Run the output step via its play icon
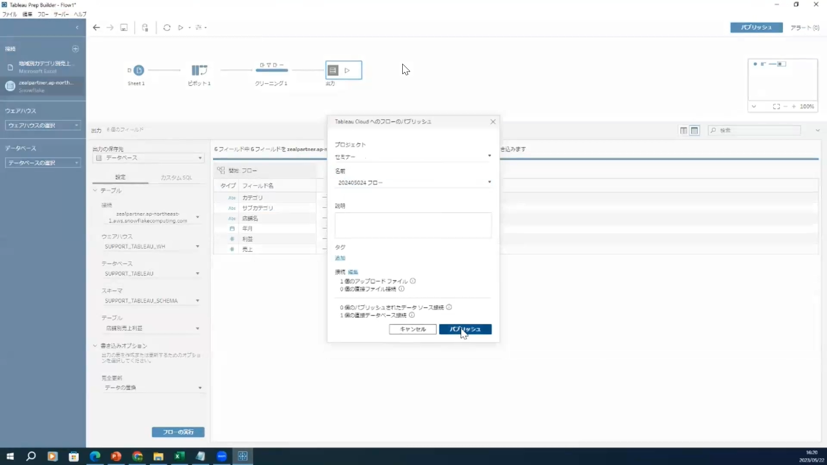 tap(347, 70)
